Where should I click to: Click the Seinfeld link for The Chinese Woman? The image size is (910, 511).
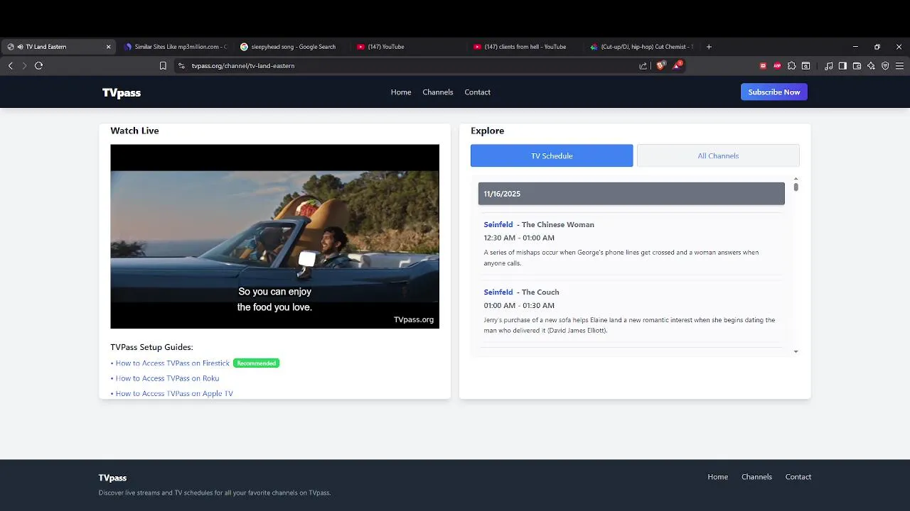(498, 224)
